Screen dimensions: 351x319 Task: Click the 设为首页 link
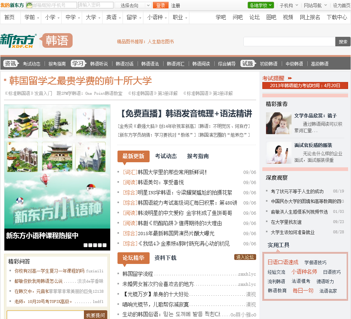point(342,5)
